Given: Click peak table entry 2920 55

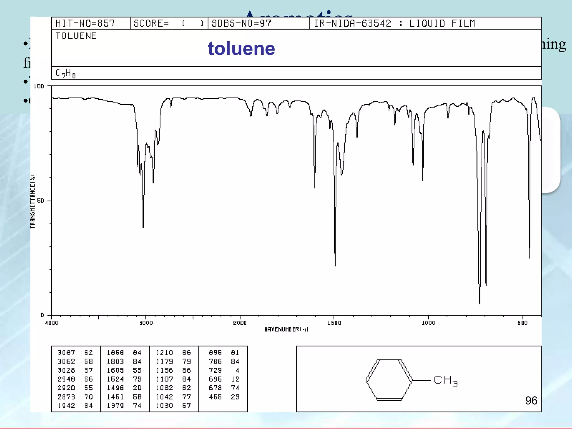Looking at the screenshot, I should tap(75, 388).
